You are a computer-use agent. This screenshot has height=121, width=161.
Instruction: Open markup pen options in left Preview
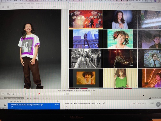click(x=26, y=7)
